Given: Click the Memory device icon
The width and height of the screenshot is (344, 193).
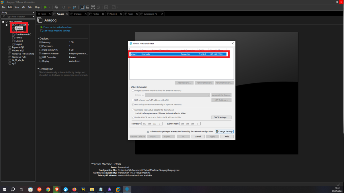Looking at the screenshot, I should click(x=40, y=42).
